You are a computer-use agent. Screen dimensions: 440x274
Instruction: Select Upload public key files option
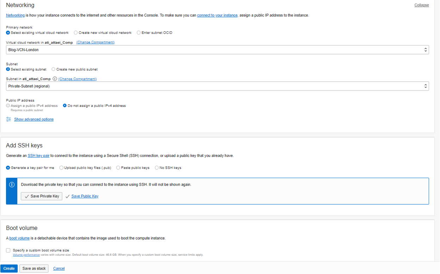point(61,168)
